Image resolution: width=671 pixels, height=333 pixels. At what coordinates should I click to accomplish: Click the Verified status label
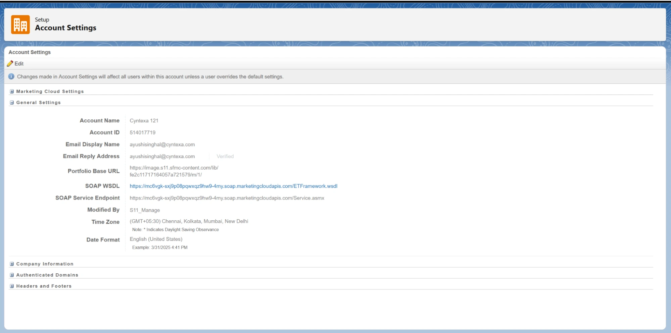coord(225,157)
